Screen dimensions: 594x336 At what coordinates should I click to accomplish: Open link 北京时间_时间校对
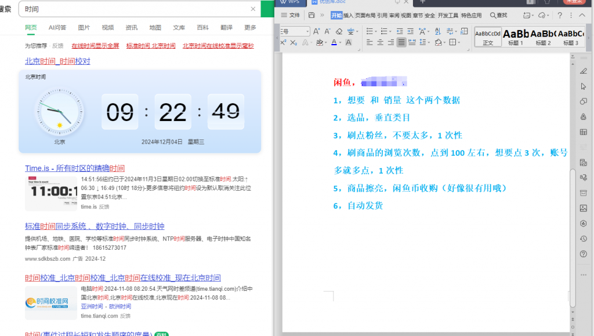click(x=57, y=61)
